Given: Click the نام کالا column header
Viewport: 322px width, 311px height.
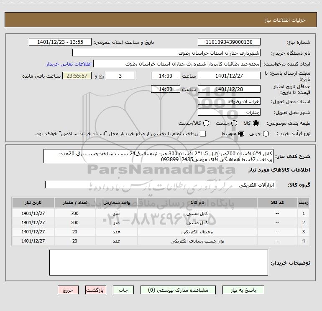Looking at the screenshot, I should tap(197, 203).
